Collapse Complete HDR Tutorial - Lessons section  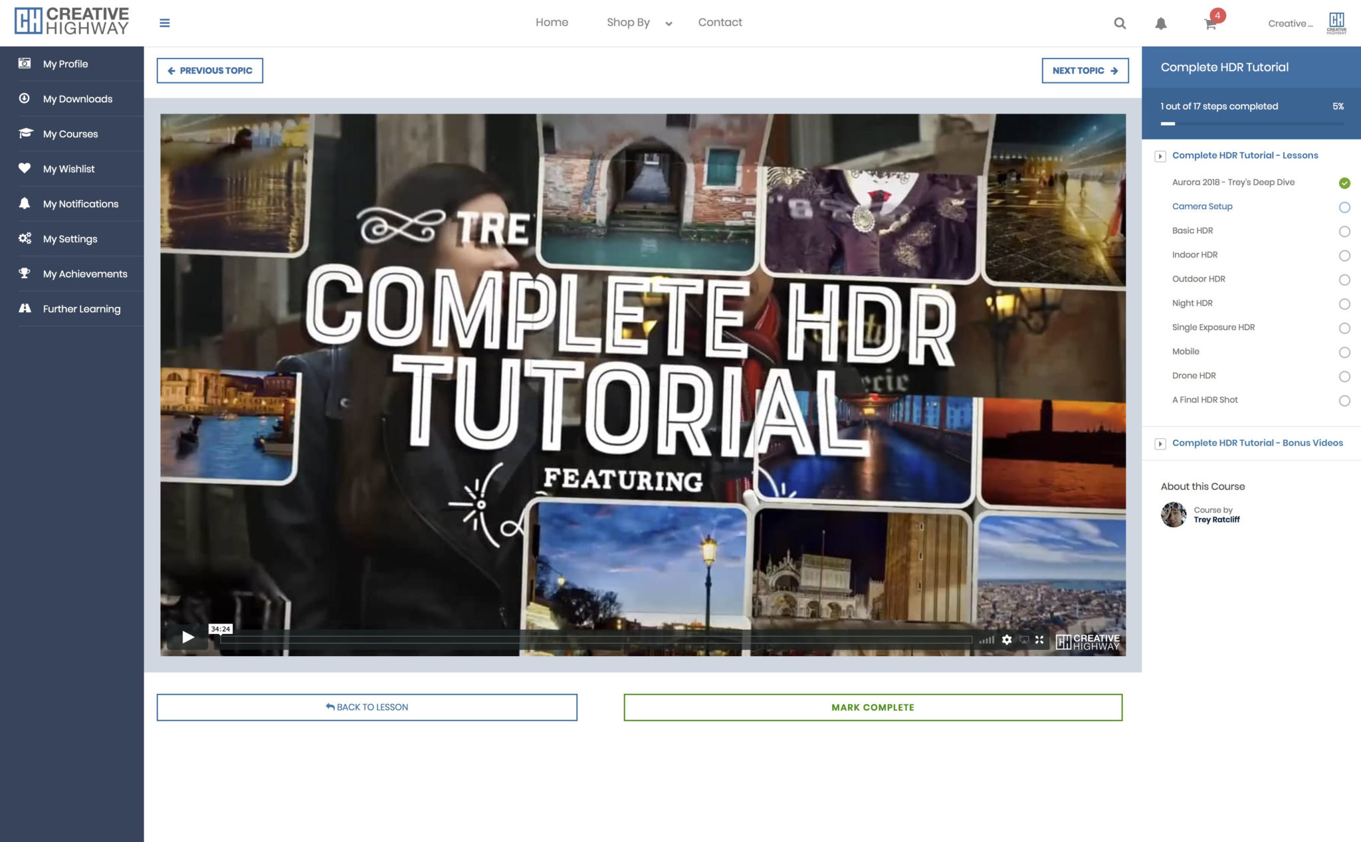[1160, 156]
